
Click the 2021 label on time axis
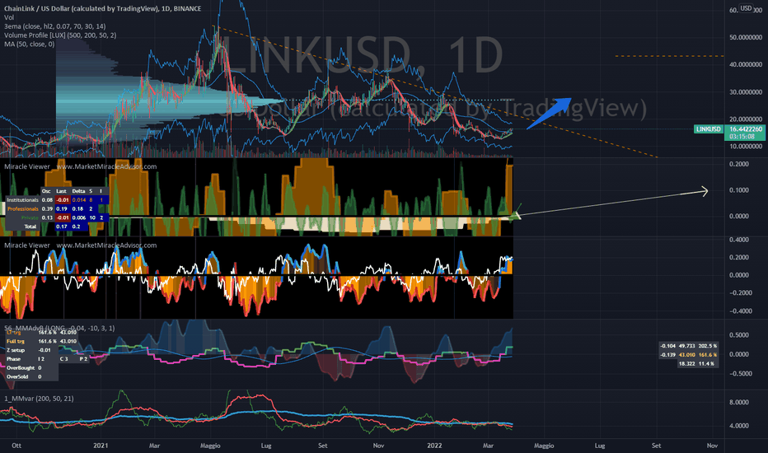tap(101, 445)
